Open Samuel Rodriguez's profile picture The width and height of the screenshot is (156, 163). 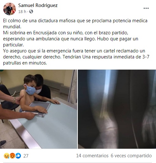tap(10, 9)
